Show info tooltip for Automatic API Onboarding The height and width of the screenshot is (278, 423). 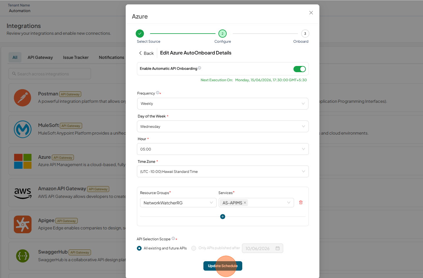tap(200, 68)
